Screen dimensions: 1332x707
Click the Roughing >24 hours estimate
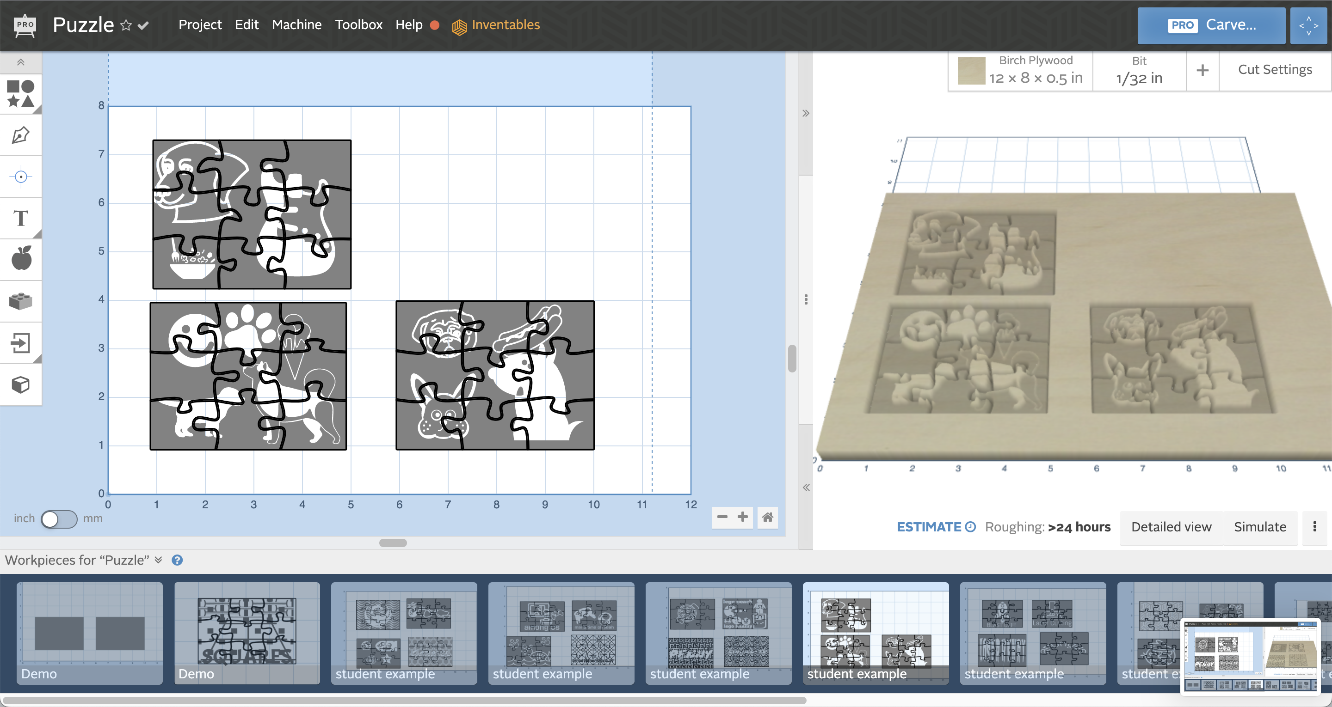[x=1048, y=527]
